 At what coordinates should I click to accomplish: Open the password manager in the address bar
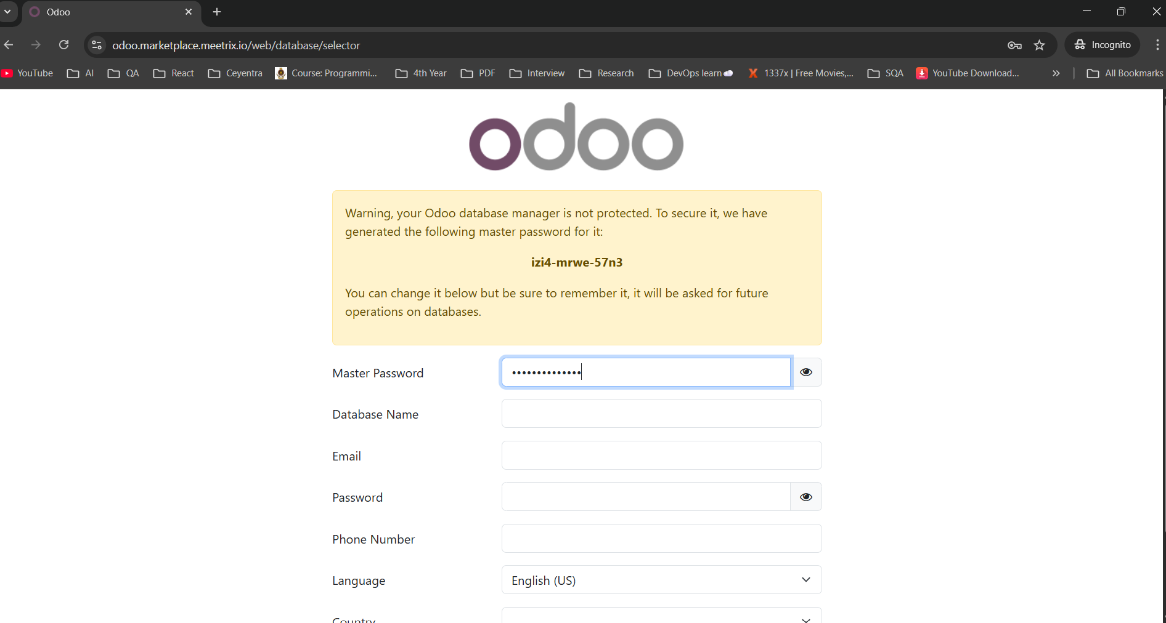click(x=1014, y=45)
